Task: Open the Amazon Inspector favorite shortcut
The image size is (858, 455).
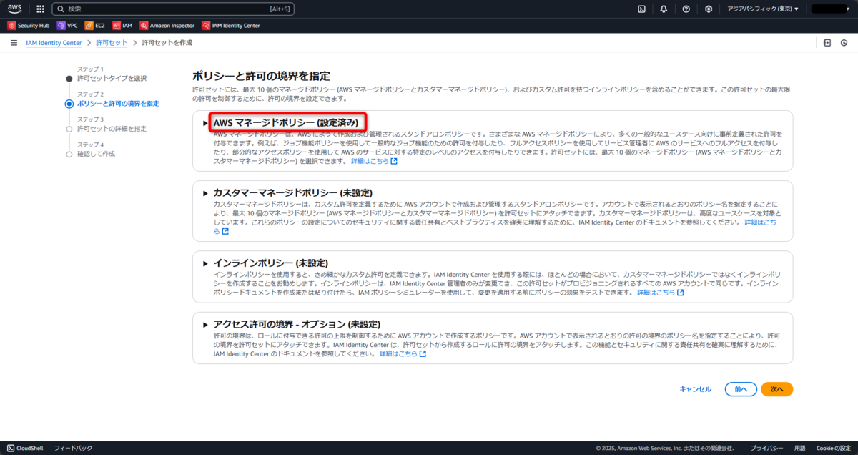Action: pyautogui.click(x=167, y=25)
